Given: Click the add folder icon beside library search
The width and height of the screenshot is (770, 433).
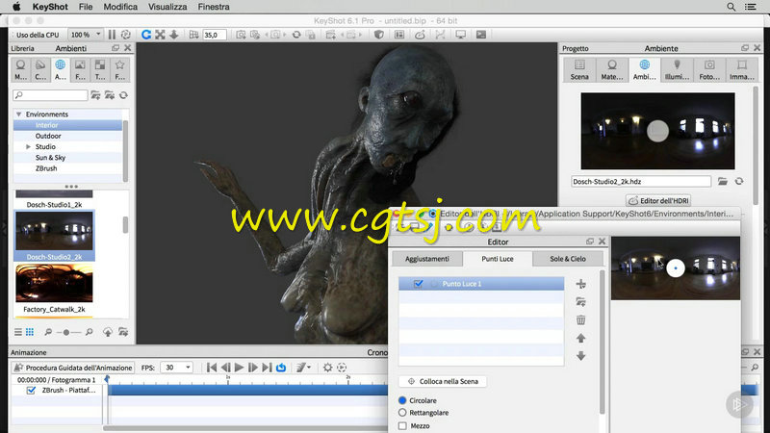Looking at the screenshot, I should tap(95, 95).
